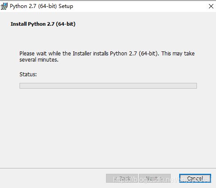This screenshot has width=216, height=188.
Task: Dismiss the dialog with the X button
Action: [x=211, y=6]
